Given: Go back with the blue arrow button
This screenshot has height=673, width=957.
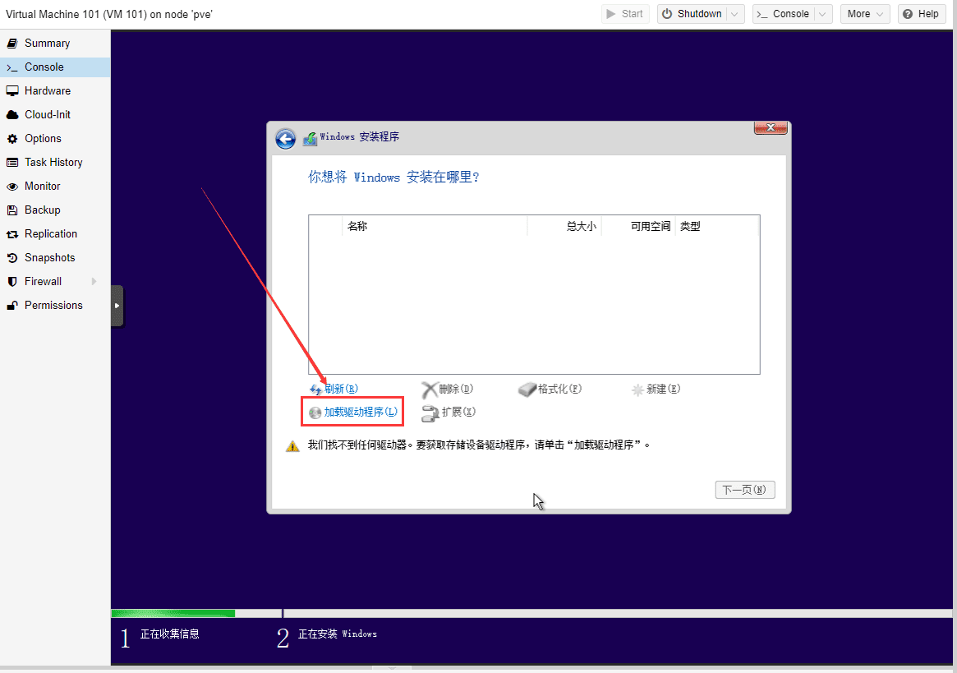Looking at the screenshot, I should [x=285, y=139].
